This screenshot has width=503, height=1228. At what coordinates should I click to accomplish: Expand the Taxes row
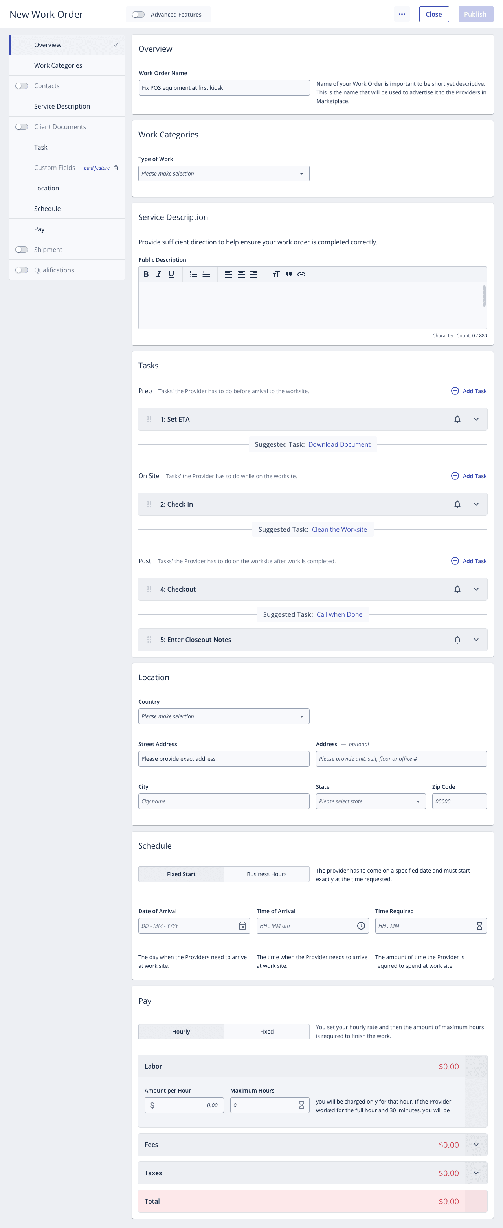(x=476, y=1173)
